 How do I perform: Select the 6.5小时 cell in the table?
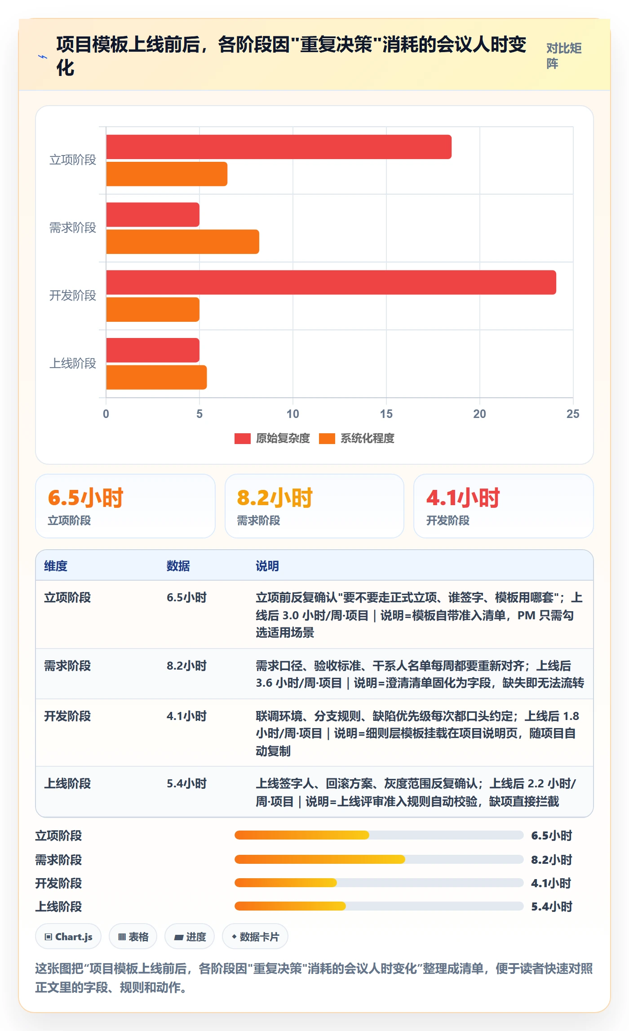pos(186,598)
